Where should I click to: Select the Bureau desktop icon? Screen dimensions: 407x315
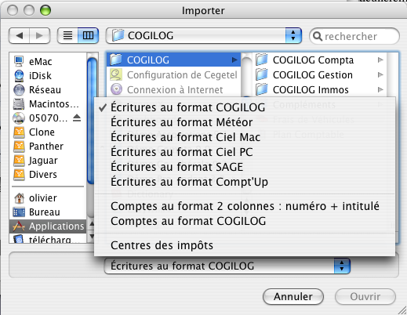point(19,212)
